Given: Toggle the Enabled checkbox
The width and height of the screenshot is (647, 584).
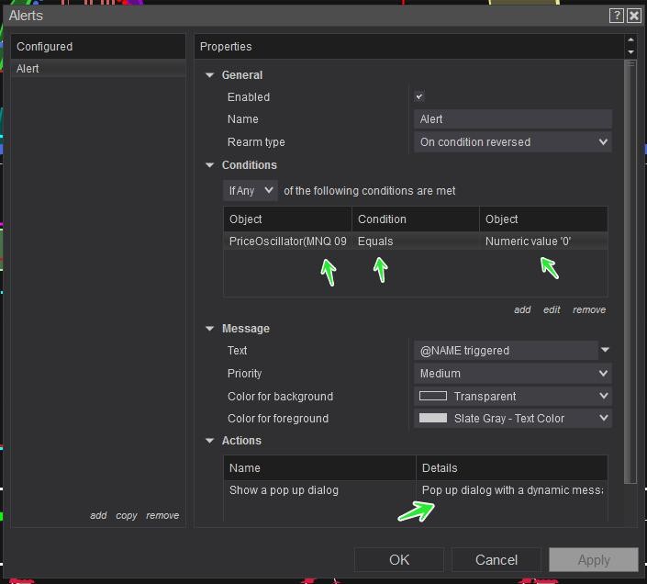Looking at the screenshot, I should click(x=418, y=96).
